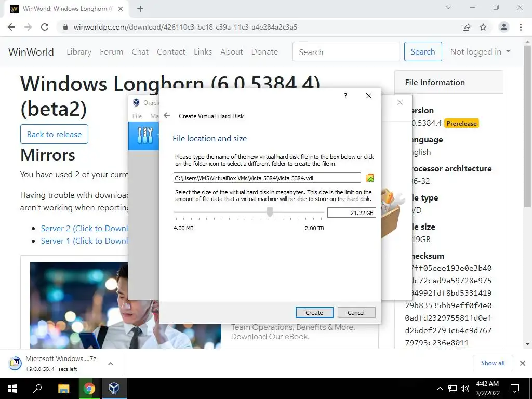This screenshot has height=399, width=532.
Task: Click the Back to release button
Action: tap(54, 134)
